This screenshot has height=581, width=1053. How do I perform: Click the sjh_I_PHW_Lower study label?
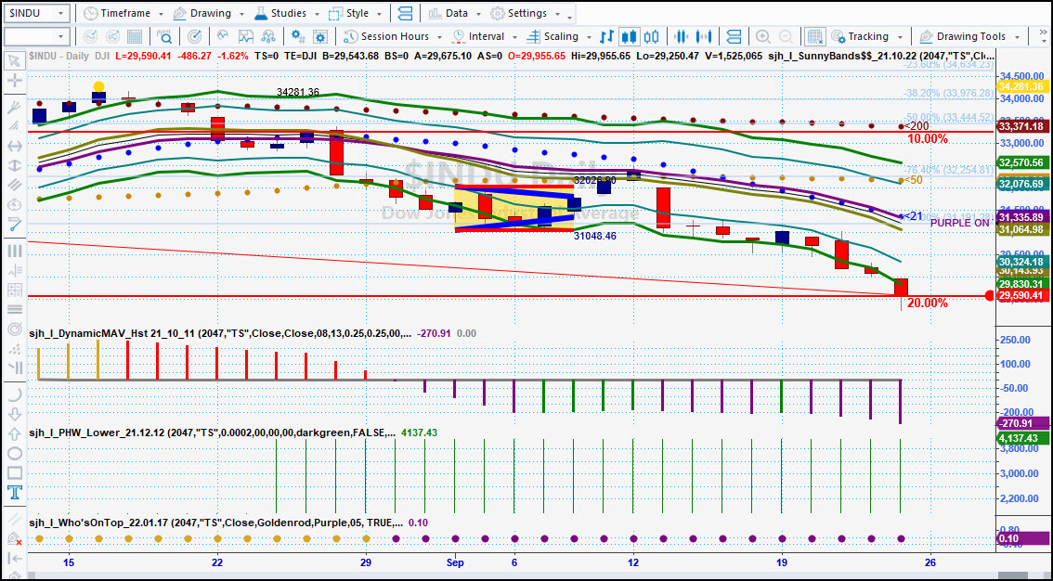click(212, 433)
